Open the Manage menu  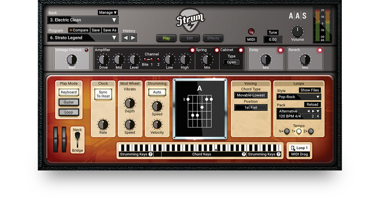point(108,12)
